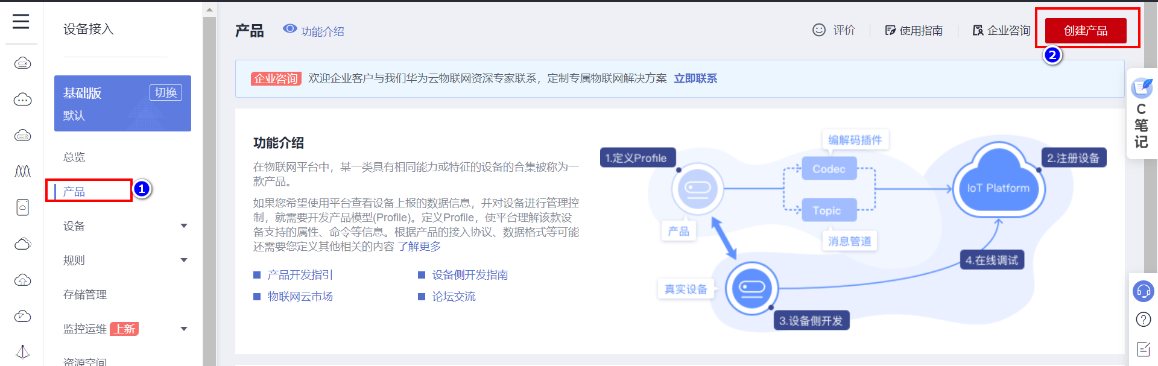This screenshot has width=1158, height=366.
Task: Click the cloud upload icon in left rail
Action: (x=22, y=280)
